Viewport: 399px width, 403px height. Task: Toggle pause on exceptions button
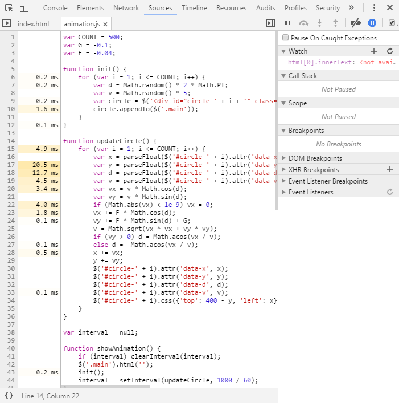click(372, 23)
